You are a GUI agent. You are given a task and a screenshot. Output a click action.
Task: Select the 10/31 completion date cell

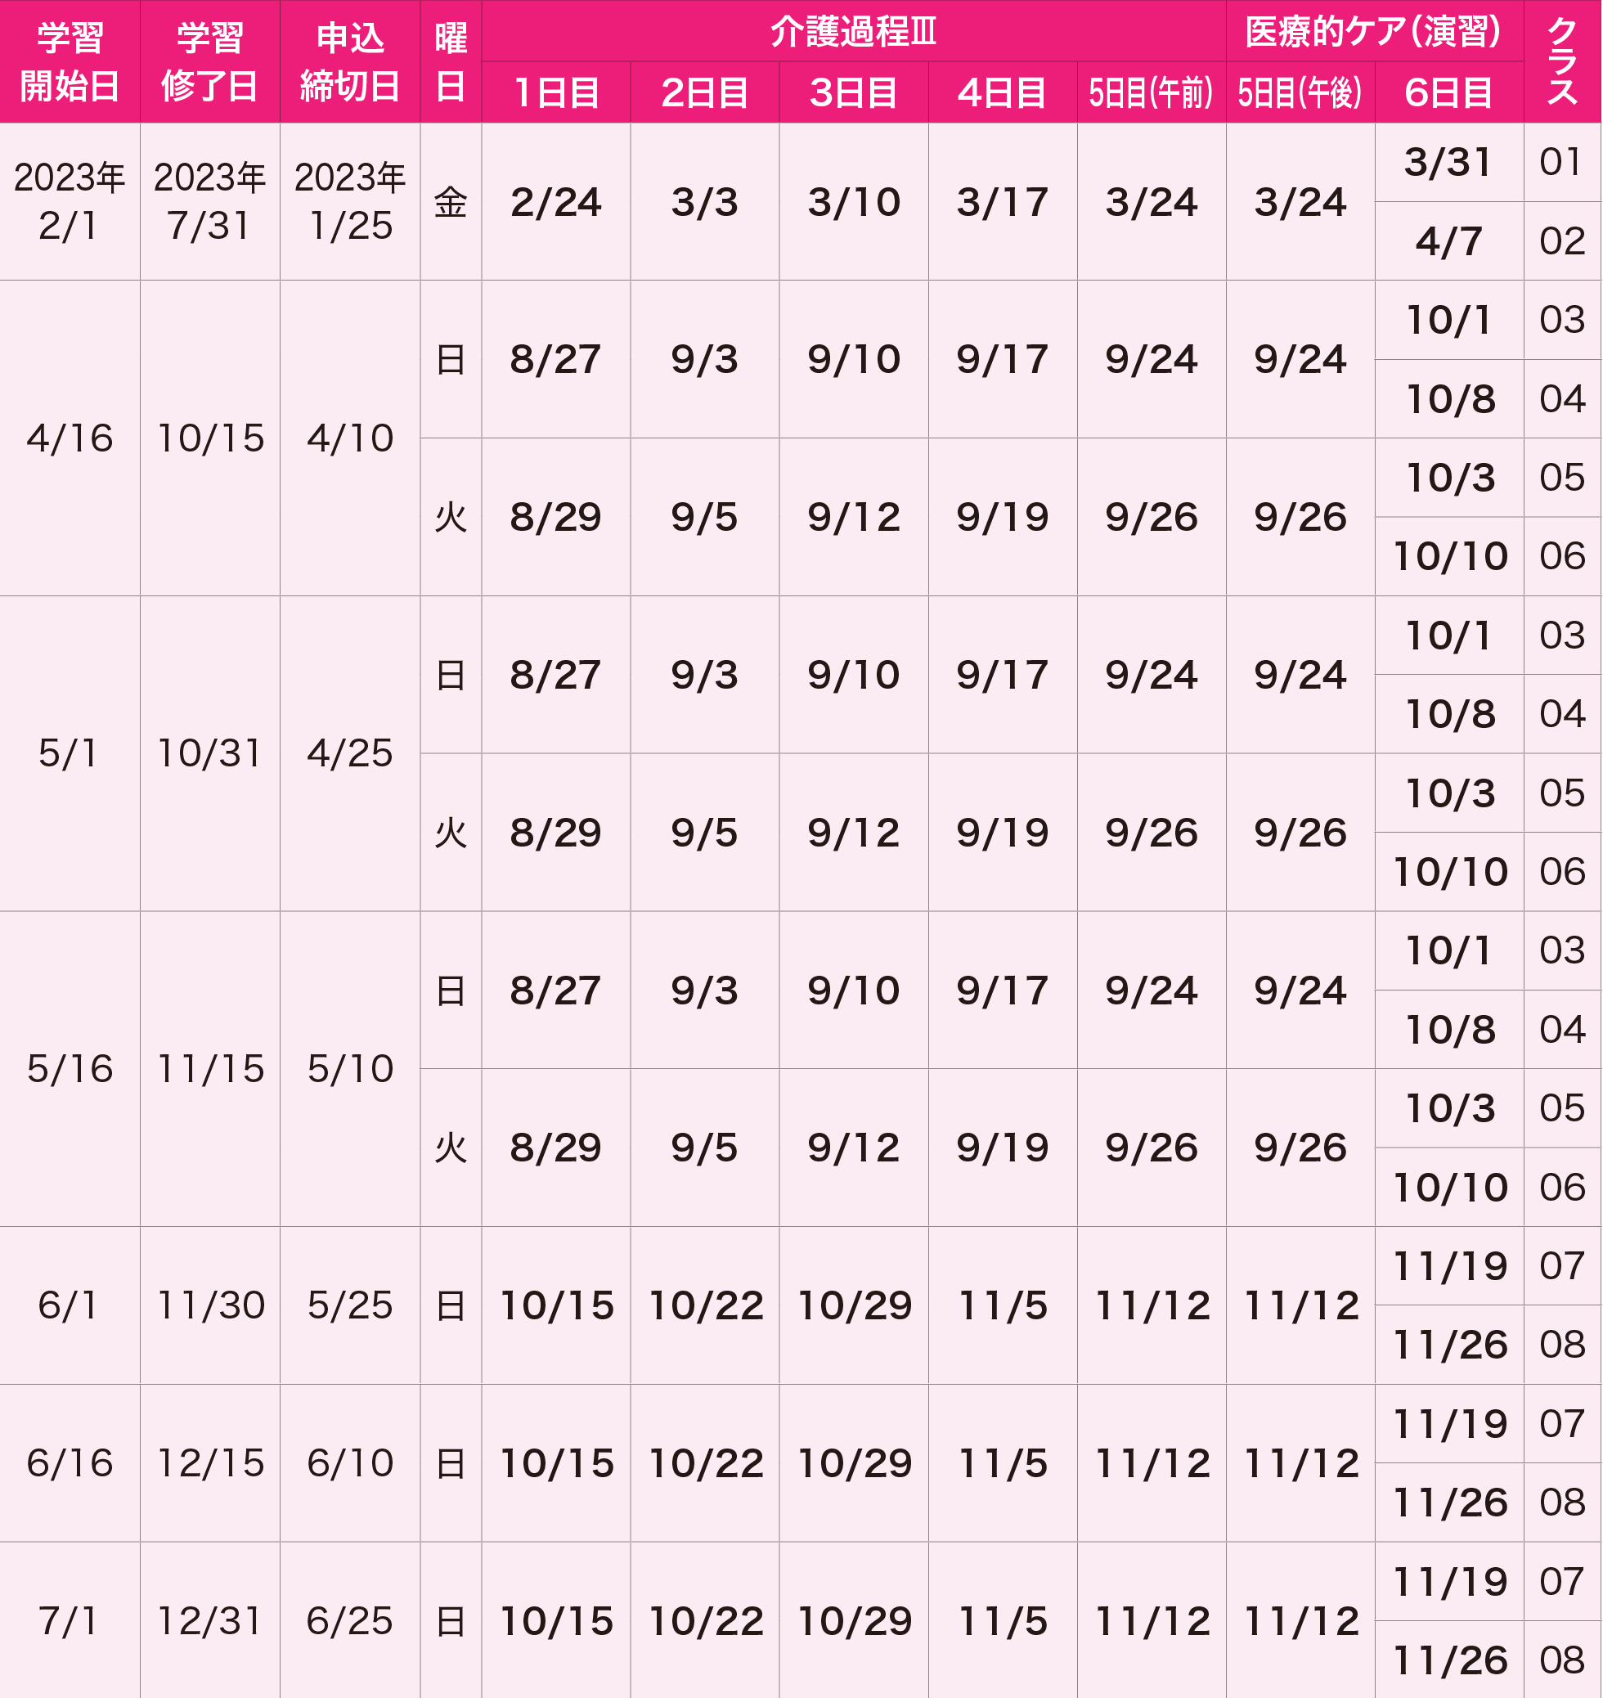click(210, 754)
